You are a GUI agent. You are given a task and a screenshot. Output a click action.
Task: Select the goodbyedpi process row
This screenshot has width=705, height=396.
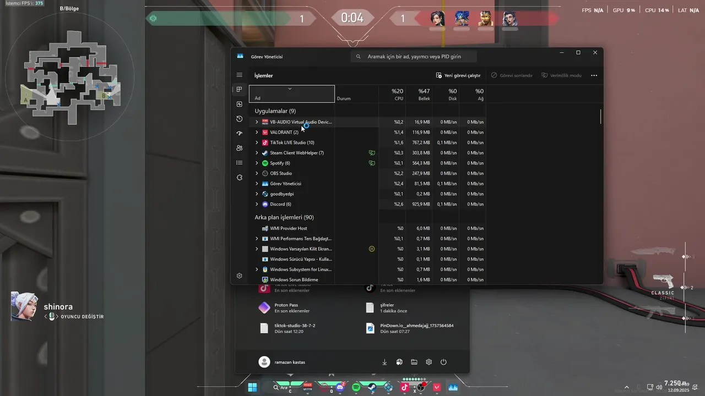(367, 194)
